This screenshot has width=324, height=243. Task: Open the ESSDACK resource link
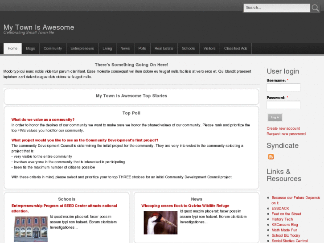280,209
